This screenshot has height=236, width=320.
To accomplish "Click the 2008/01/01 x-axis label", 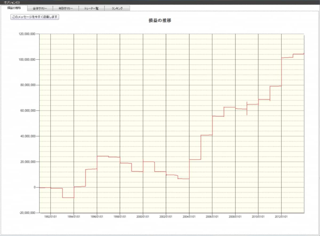I will pos(235,217).
